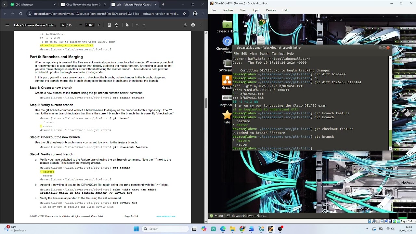Open Windows Start menu
The height and width of the screenshot is (234, 416).
(x=136, y=229)
